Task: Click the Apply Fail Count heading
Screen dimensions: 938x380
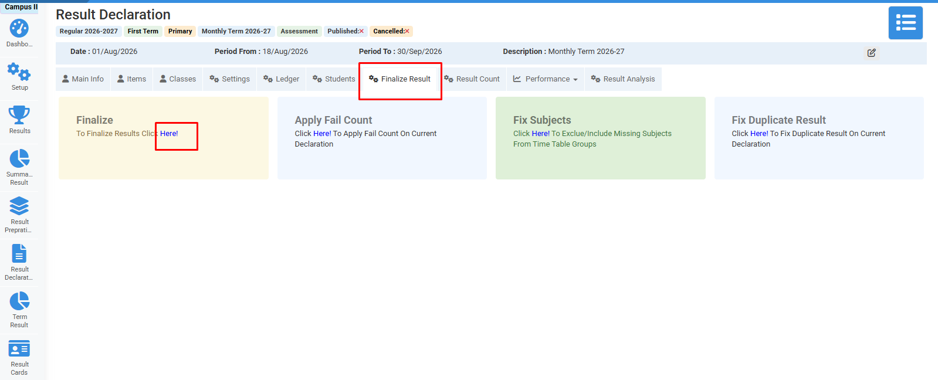Action: point(333,120)
